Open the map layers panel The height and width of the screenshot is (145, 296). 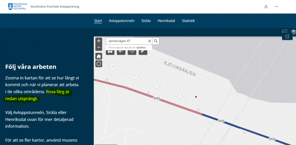(293, 32)
